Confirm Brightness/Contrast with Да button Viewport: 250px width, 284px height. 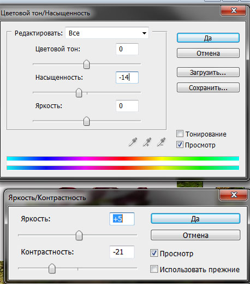(195, 218)
